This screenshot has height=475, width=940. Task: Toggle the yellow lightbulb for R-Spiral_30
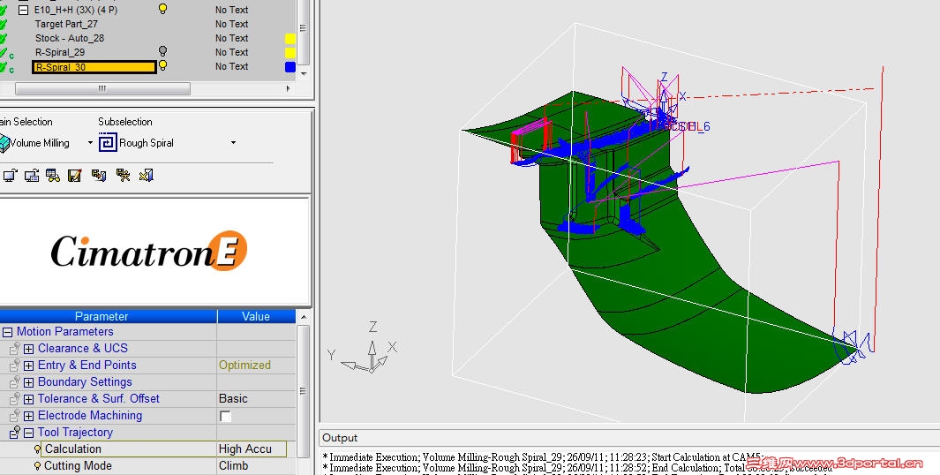[162, 65]
